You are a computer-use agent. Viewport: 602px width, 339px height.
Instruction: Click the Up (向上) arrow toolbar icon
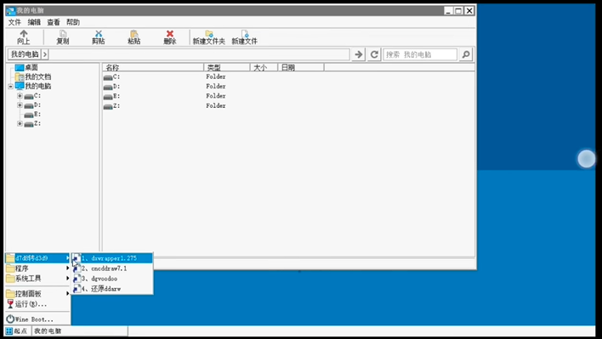(24, 34)
